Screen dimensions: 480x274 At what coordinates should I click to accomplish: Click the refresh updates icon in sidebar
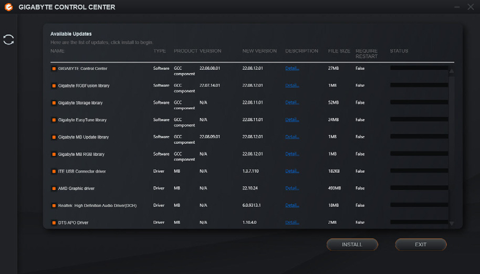click(8, 39)
